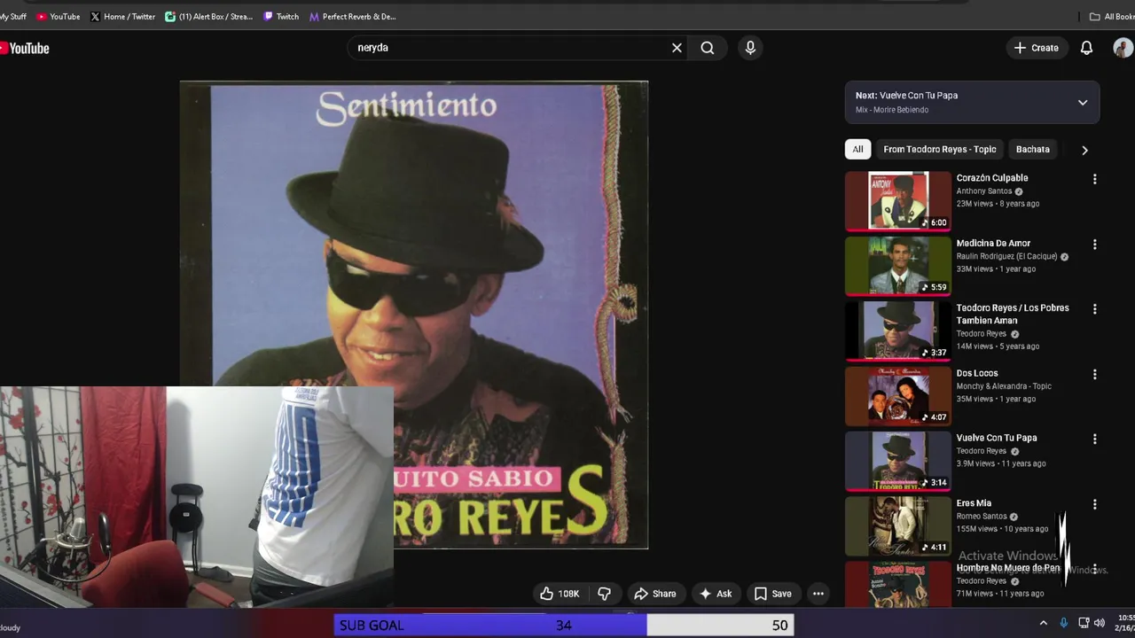Open more options for Los Pobres Tambien Aman

(1094, 309)
